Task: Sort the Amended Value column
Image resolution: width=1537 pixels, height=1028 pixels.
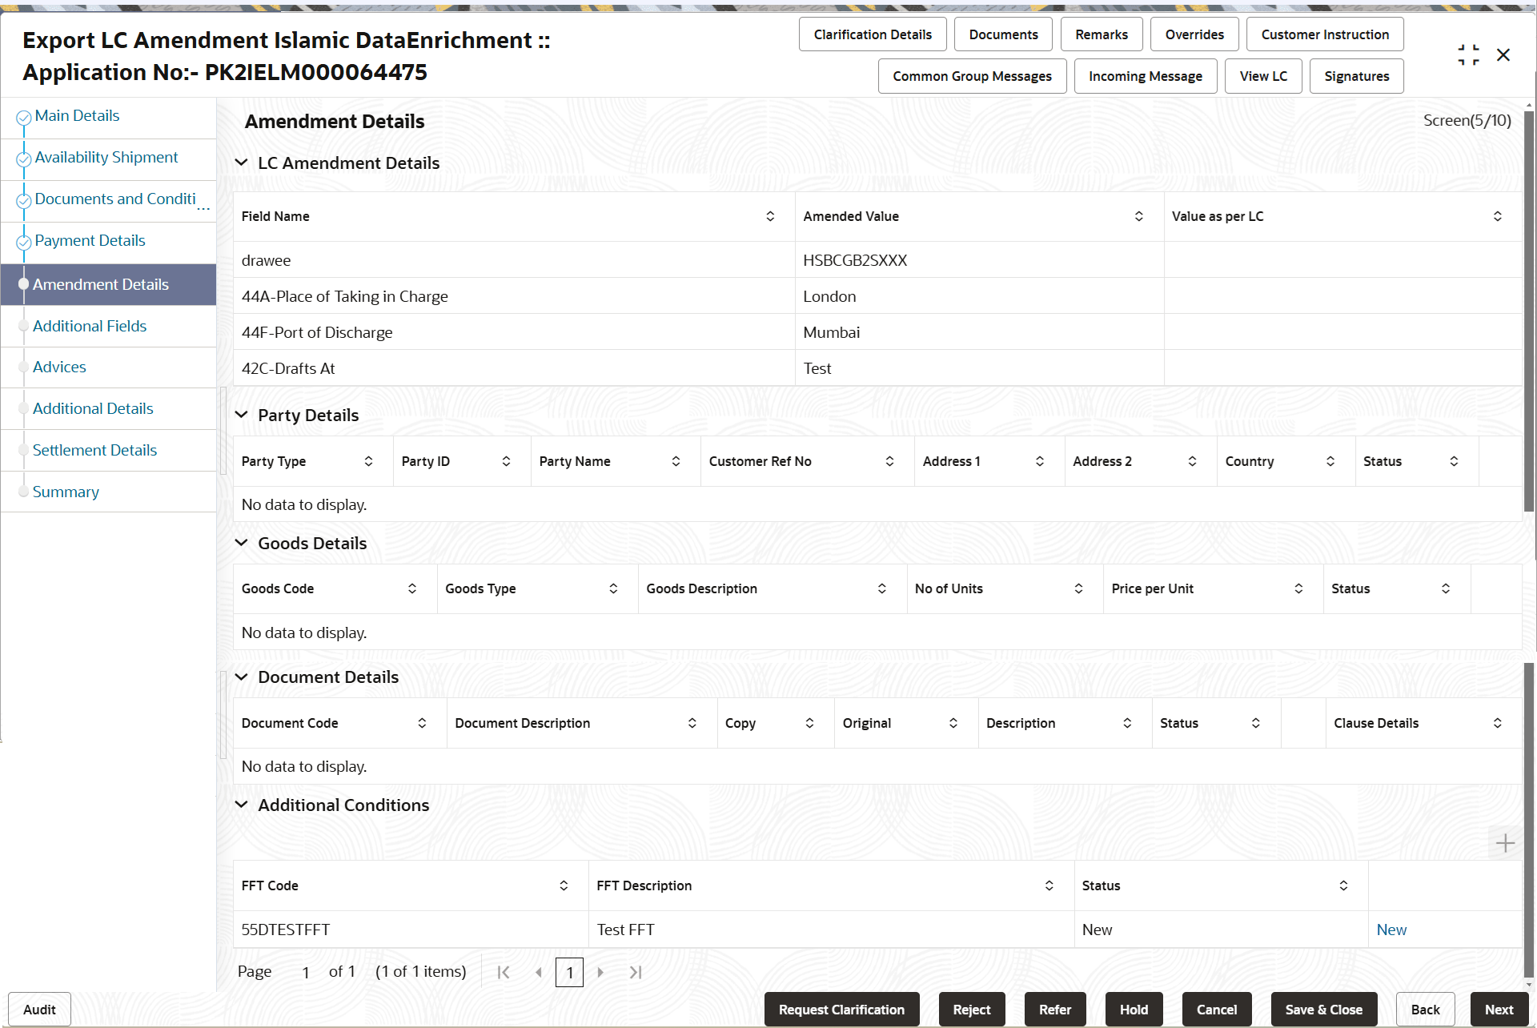Action: 1138,216
